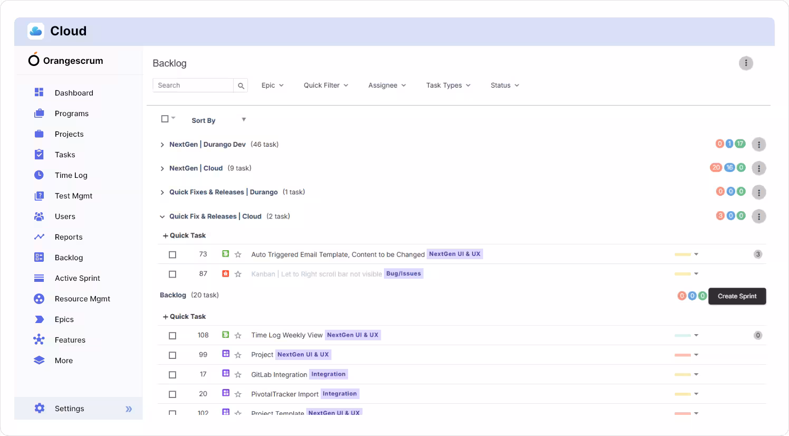Click the search magnifier icon

tap(241, 86)
